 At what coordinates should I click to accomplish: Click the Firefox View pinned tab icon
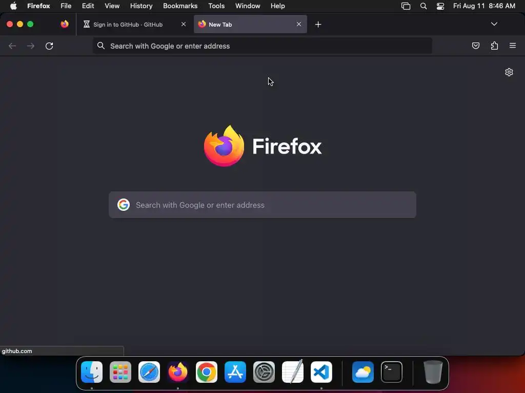click(x=65, y=24)
